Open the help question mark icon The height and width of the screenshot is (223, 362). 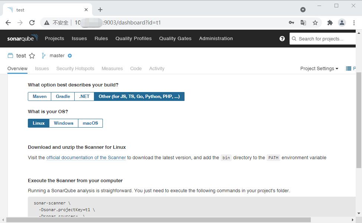pyautogui.click(x=282, y=38)
